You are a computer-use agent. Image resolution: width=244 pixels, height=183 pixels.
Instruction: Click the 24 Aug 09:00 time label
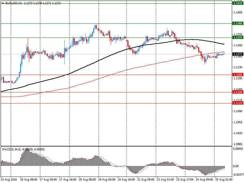[x=204, y=180]
